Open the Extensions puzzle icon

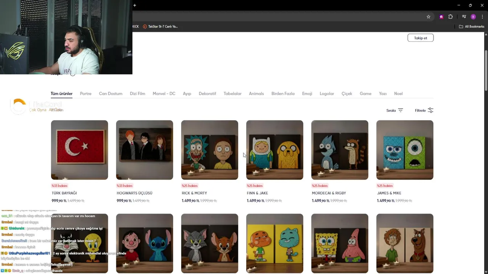pyautogui.click(x=451, y=17)
